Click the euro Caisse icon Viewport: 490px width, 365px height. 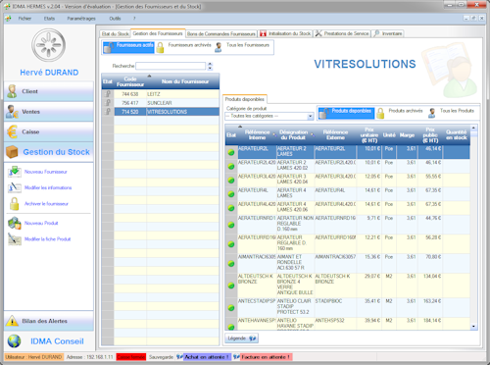12,131
